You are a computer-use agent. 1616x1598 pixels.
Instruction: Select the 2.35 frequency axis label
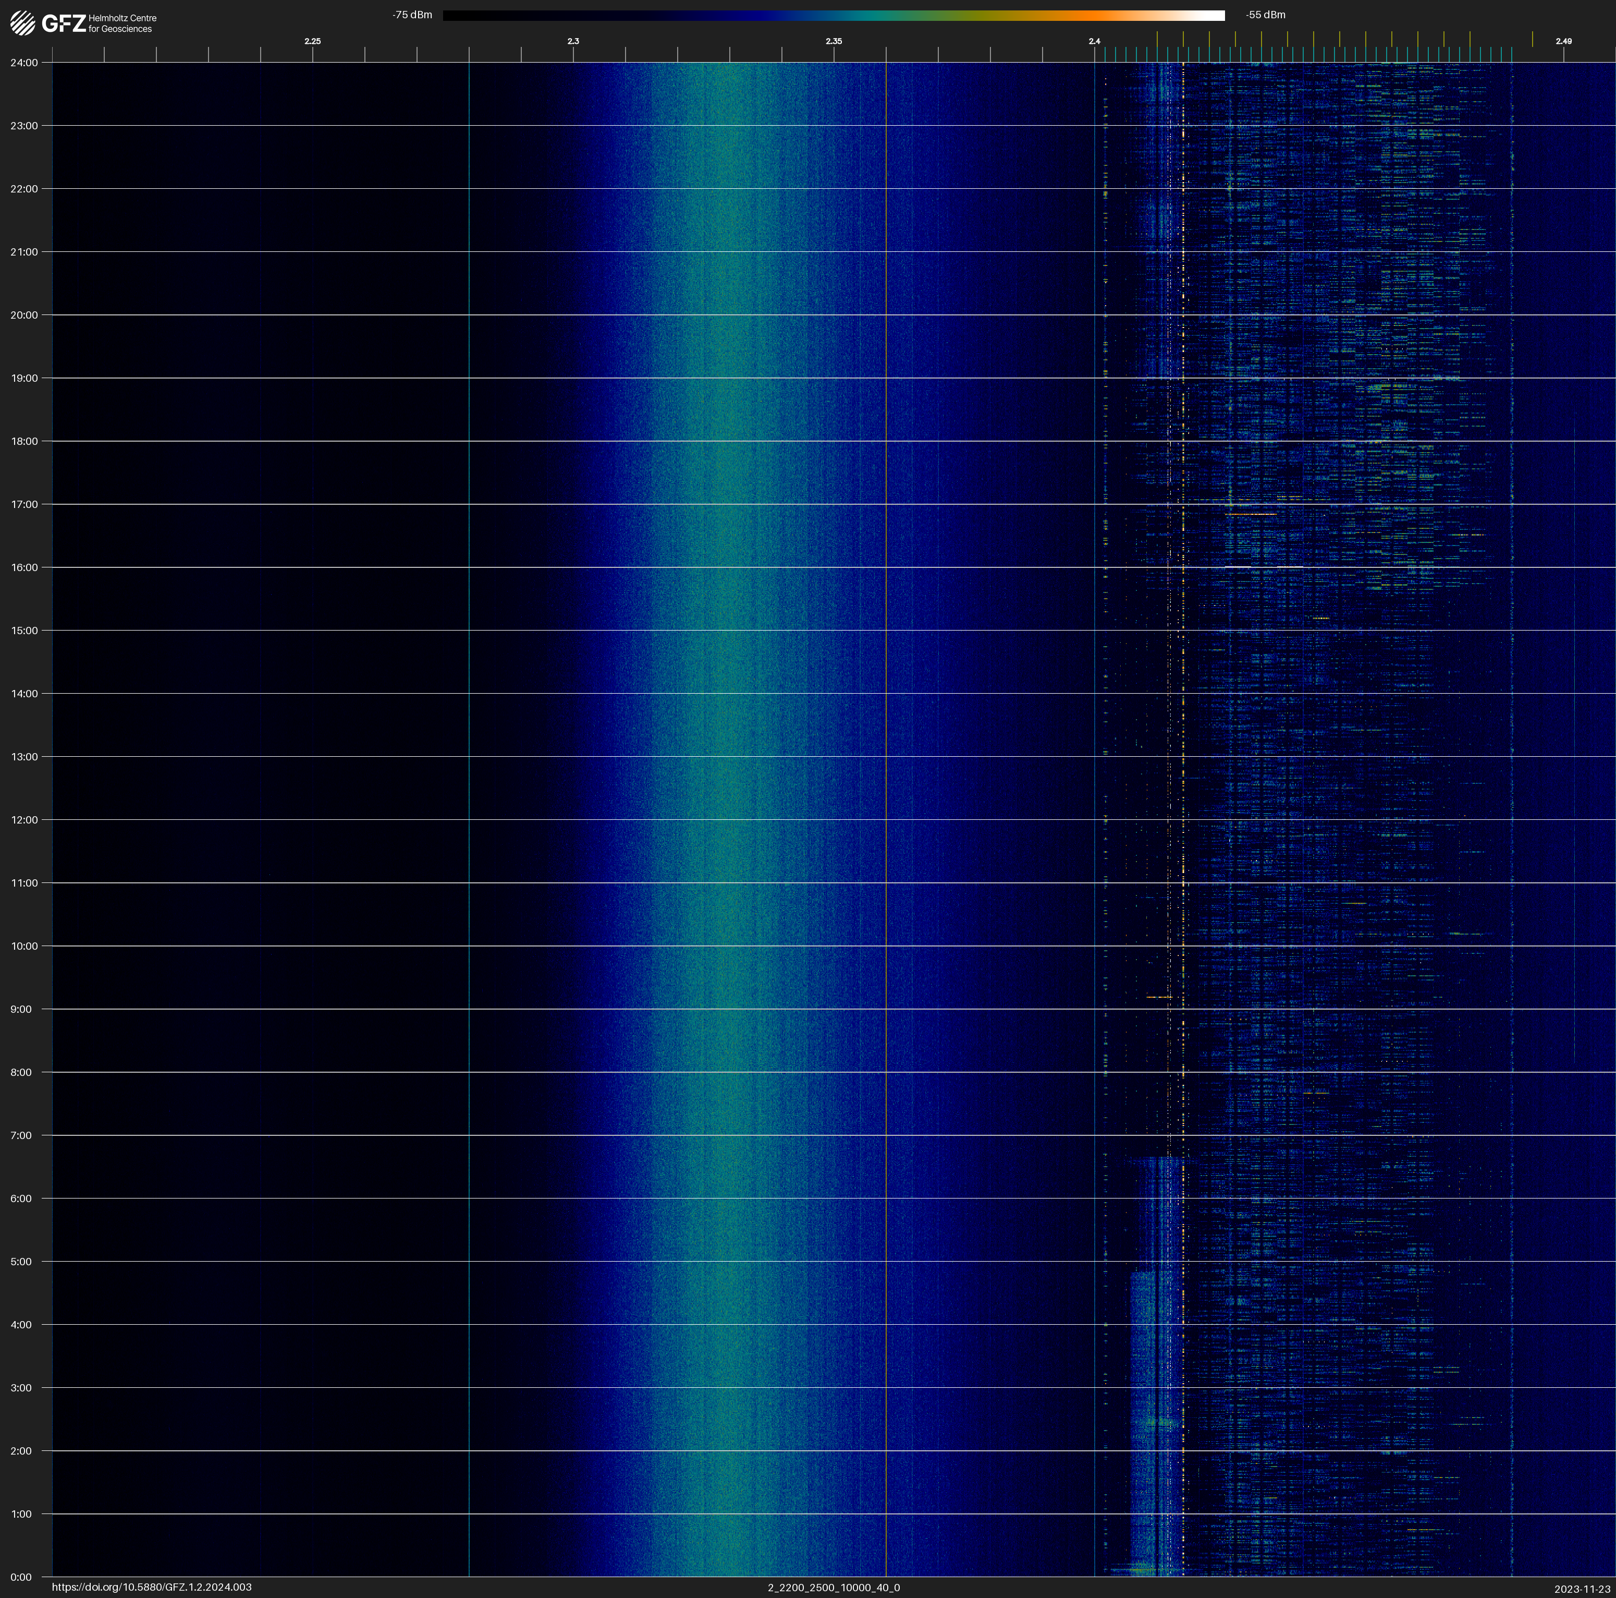[833, 41]
